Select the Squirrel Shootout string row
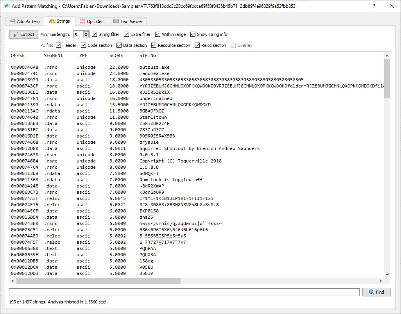Viewport: 401px width, 314px height. click(199, 148)
